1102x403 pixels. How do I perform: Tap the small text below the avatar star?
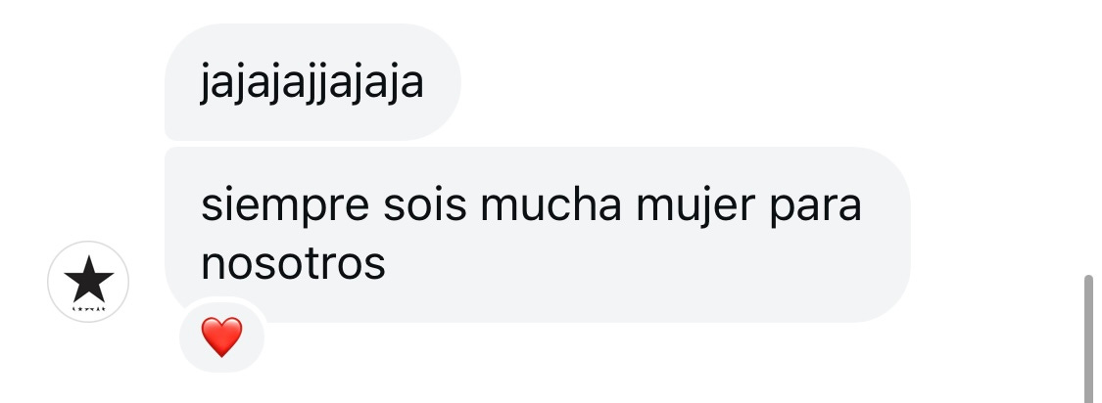88,308
